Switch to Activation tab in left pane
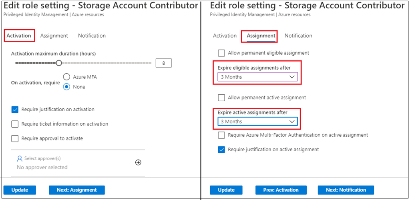 coord(19,36)
